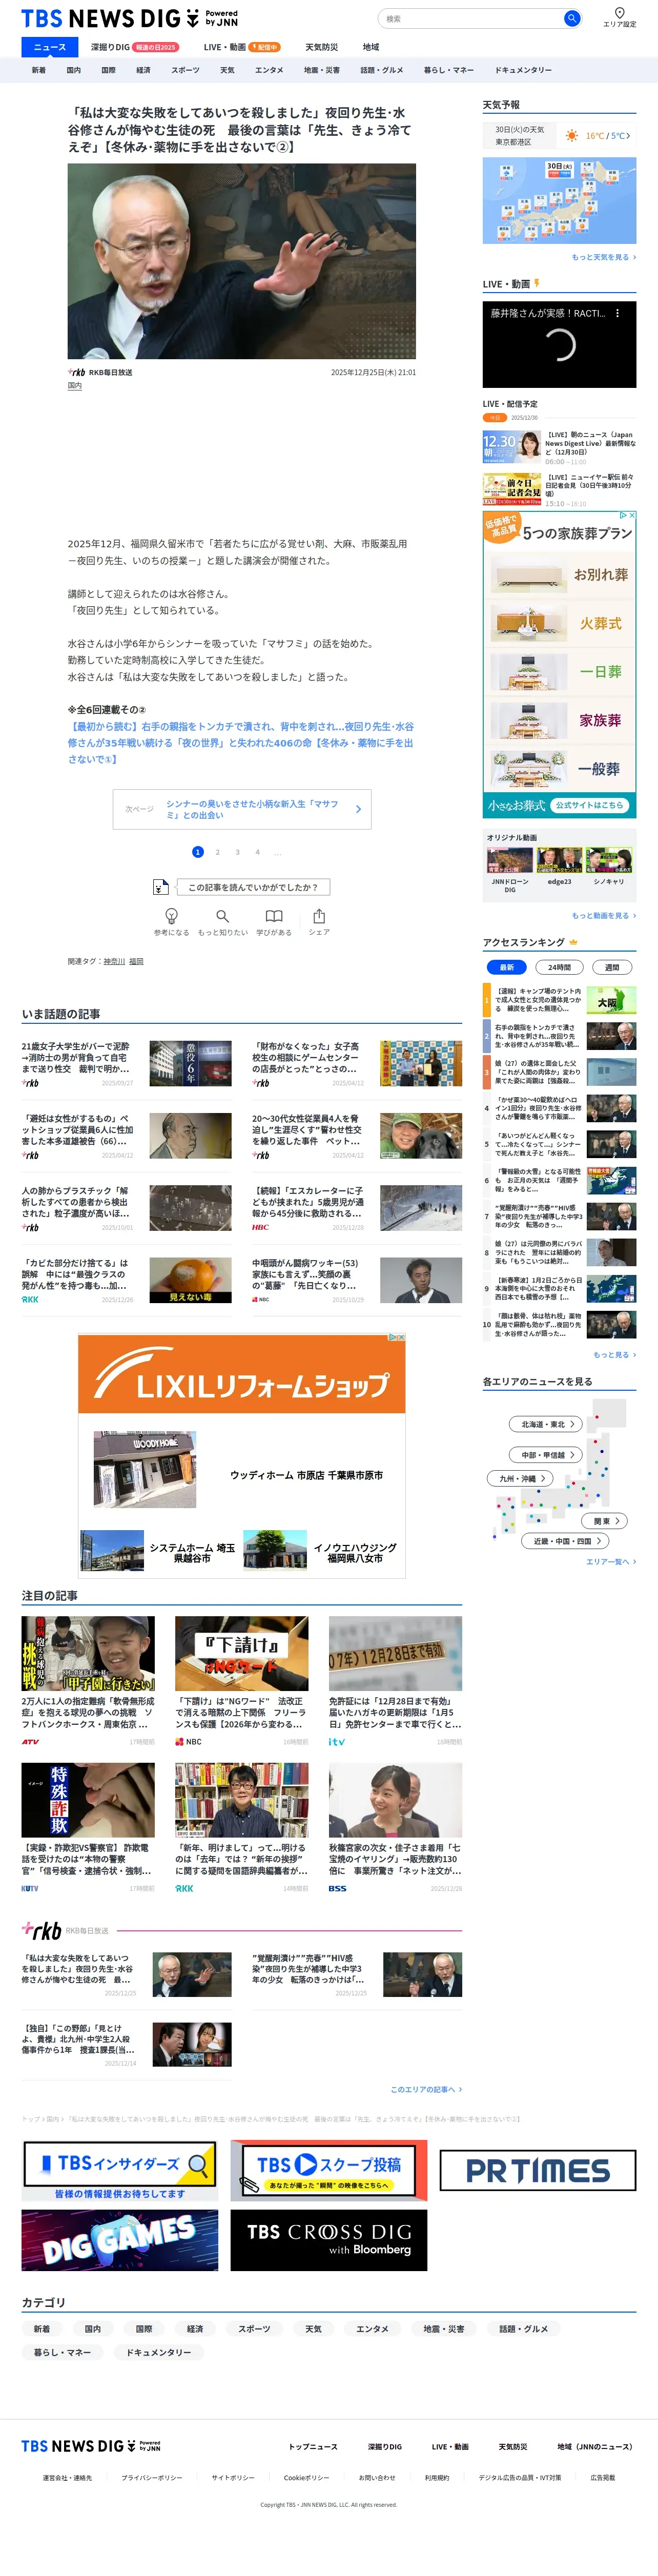Open the 深掘りDIG main tab
The image size is (658, 2576).
tap(134, 47)
